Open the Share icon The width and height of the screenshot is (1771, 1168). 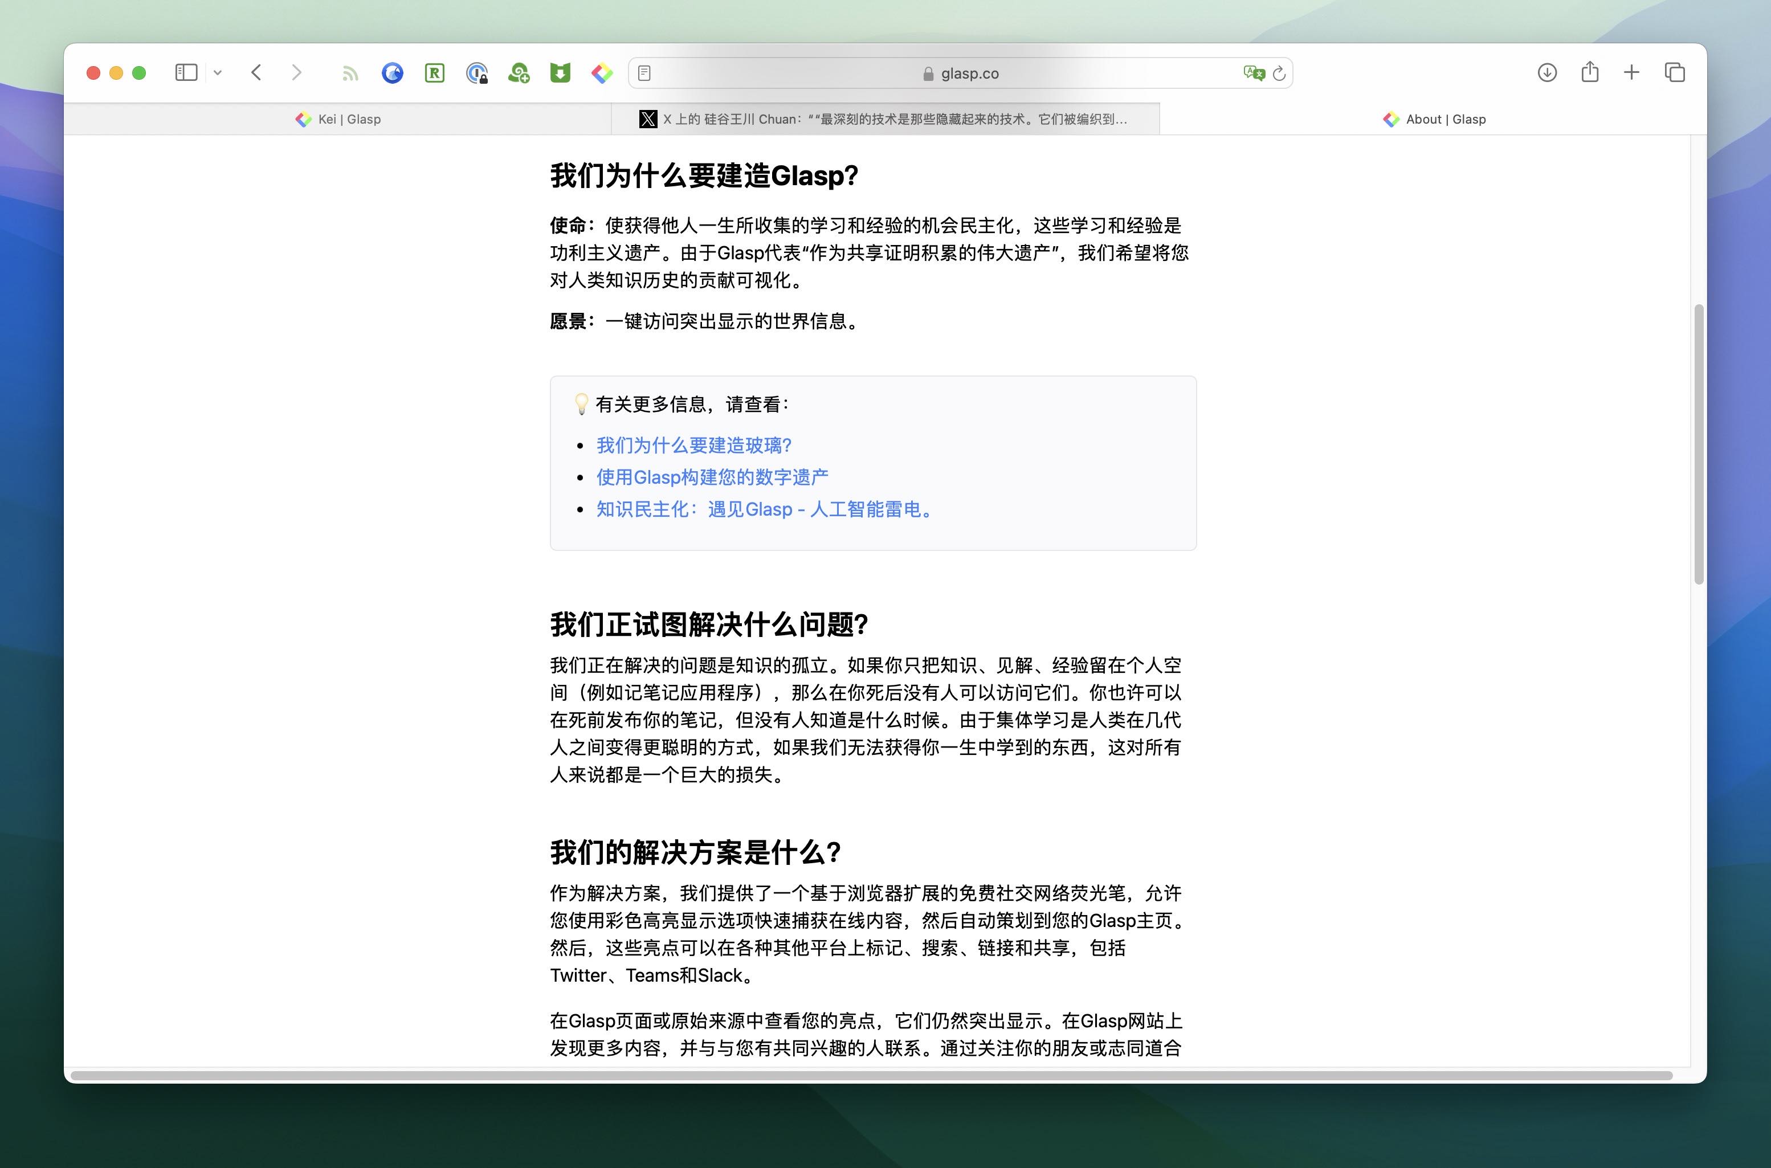click(x=1590, y=72)
